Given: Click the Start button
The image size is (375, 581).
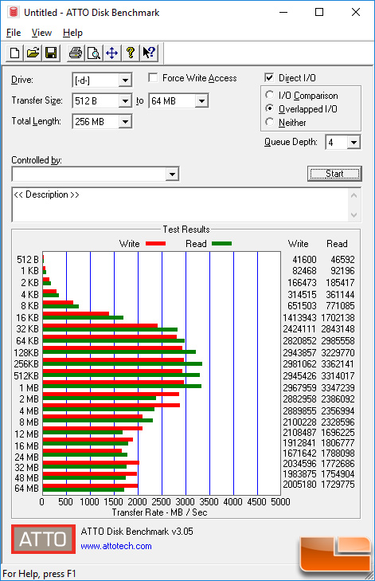Looking at the screenshot, I should pyautogui.click(x=334, y=174).
